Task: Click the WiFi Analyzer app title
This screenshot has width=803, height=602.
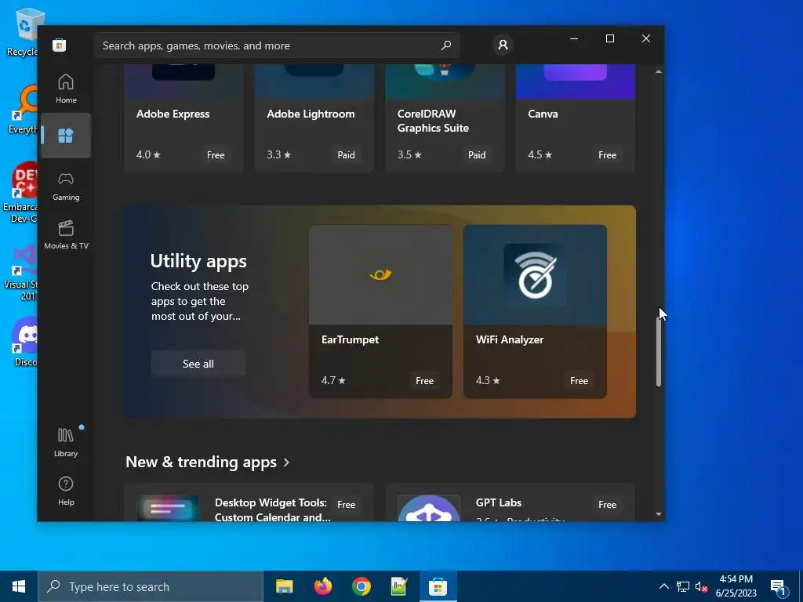Action: point(510,339)
